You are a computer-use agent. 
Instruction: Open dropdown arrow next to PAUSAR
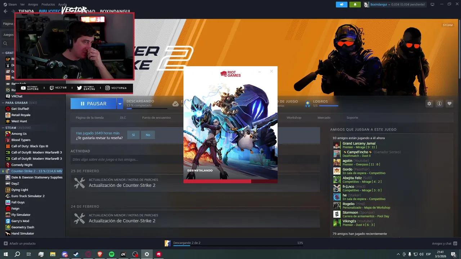click(x=120, y=104)
